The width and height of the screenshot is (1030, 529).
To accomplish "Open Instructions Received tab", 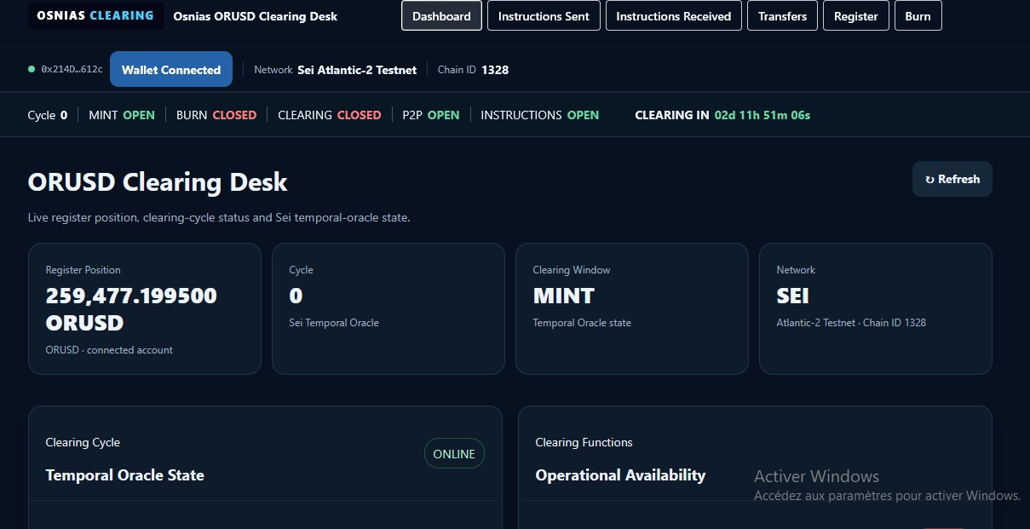I will pyautogui.click(x=673, y=15).
